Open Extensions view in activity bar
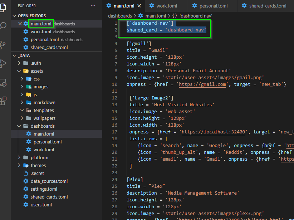294x220 pixels. pyautogui.click(x=3, y=101)
